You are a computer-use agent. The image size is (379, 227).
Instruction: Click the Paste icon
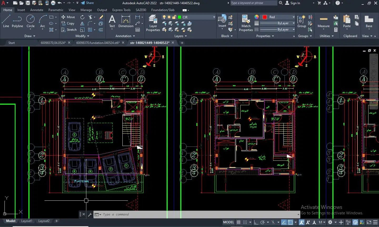(347, 21)
